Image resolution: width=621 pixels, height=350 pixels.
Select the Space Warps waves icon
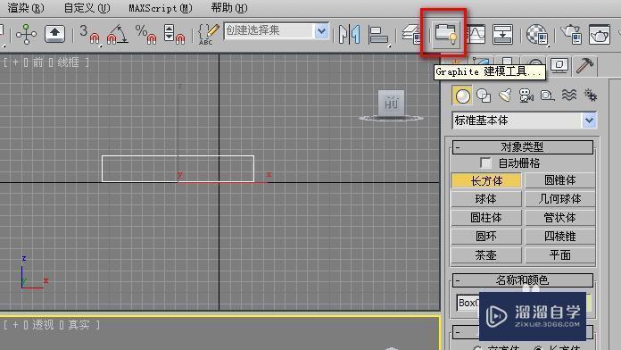568,96
